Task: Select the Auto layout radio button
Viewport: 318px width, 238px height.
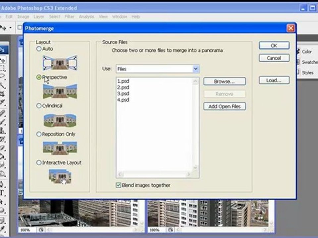Action: 39,49
